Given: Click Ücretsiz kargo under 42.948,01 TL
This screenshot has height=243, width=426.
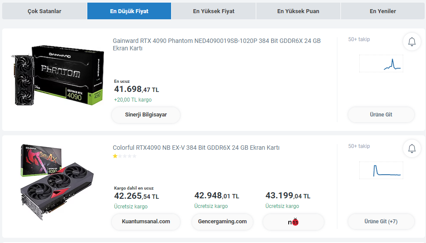Looking at the screenshot, I should tap(211, 206).
